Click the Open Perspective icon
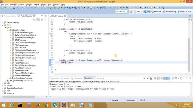Screen dimensions: 193x108 pyautogui.click(x=131, y=11)
